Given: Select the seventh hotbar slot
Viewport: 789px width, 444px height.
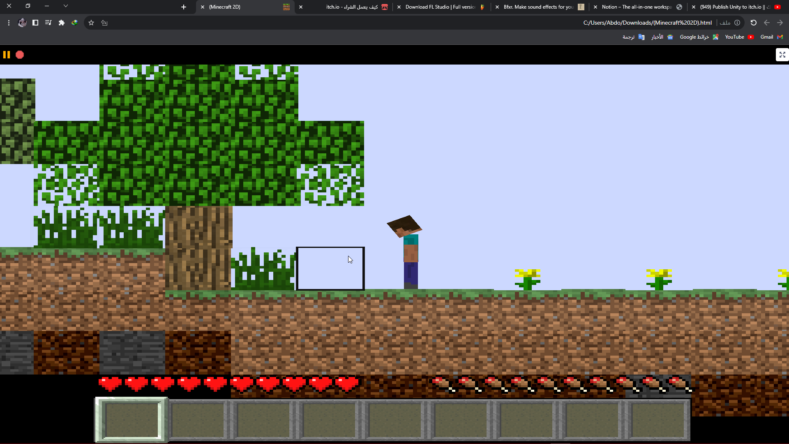Looking at the screenshot, I should 526,420.
